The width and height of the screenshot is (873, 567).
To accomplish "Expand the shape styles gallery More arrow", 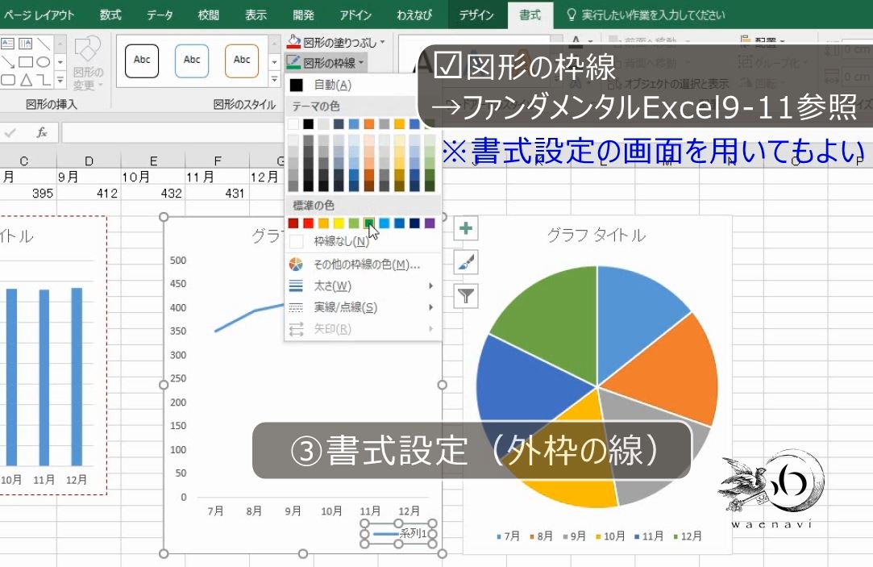I will point(274,80).
